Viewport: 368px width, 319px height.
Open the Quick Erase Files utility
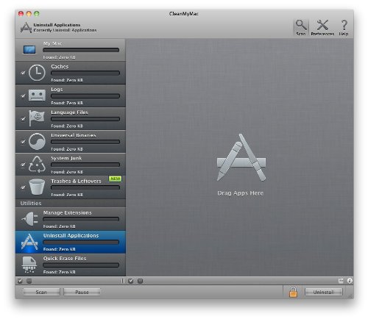[x=71, y=265]
